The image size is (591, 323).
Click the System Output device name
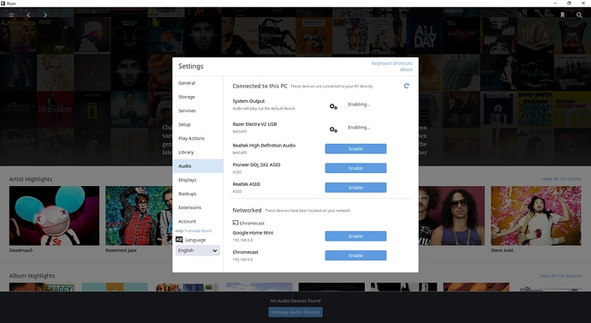coord(248,101)
